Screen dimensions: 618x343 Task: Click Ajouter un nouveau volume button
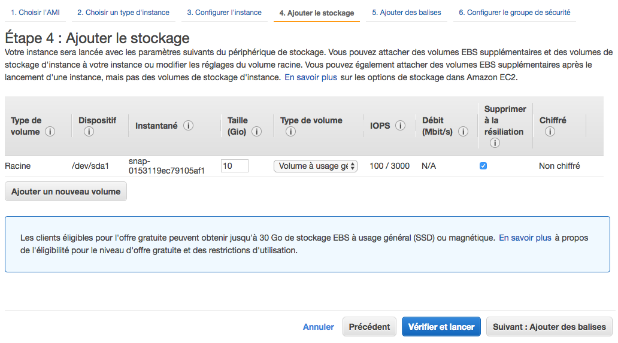click(x=66, y=192)
